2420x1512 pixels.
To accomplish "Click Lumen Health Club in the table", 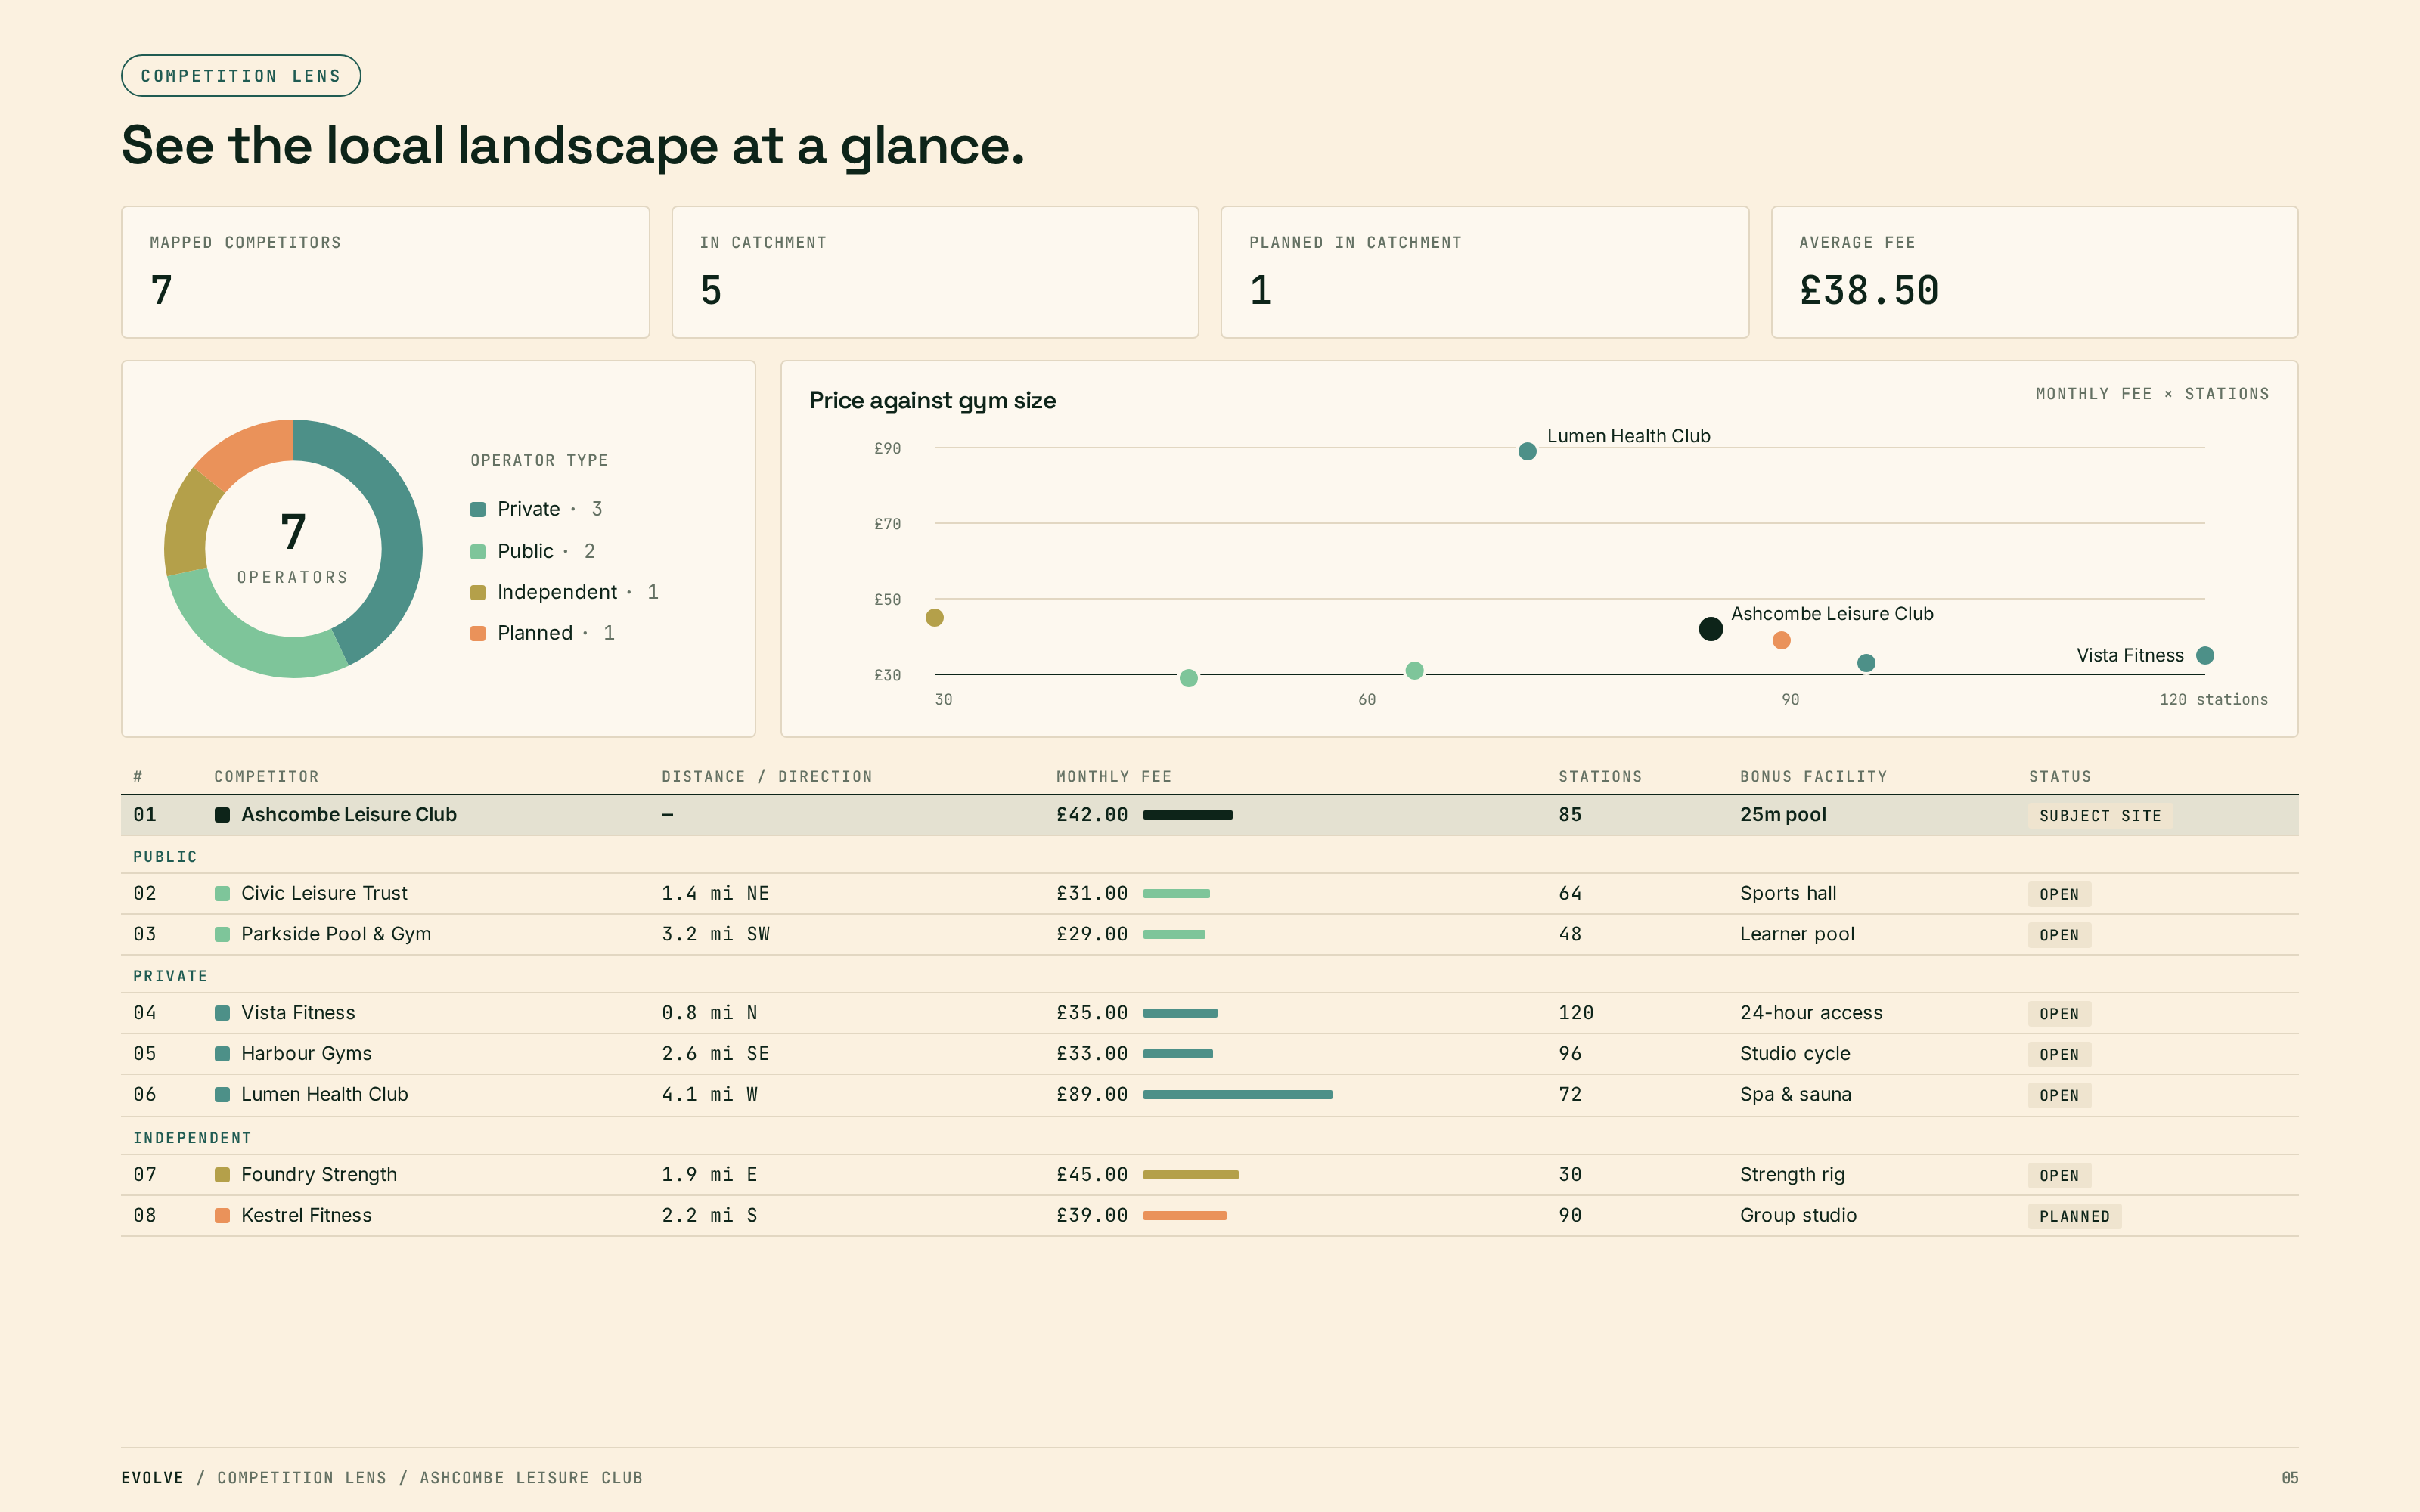I will click(x=324, y=1094).
